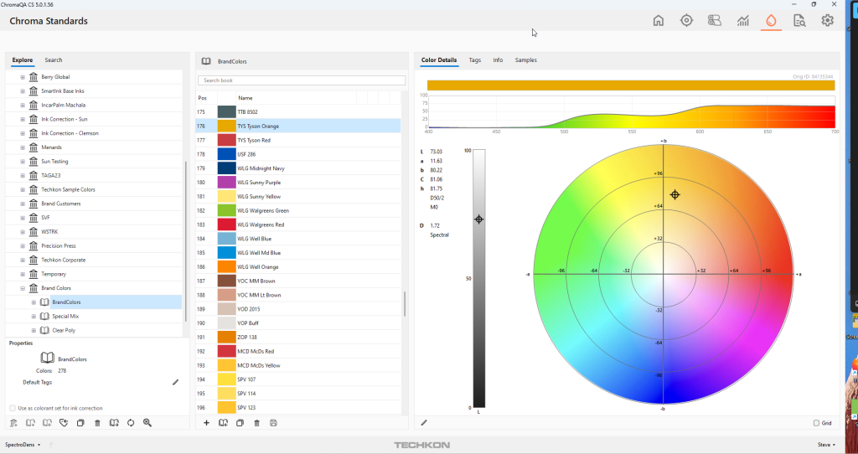Click the Pos column header
The height and width of the screenshot is (454, 858).
point(203,98)
